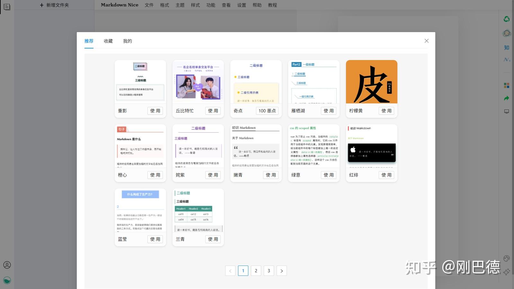This screenshot has width=514, height=289.
Task: Open the 主题 menu
Action: pyautogui.click(x=180, y=5)
